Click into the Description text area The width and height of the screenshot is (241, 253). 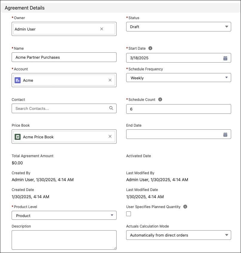64,240
